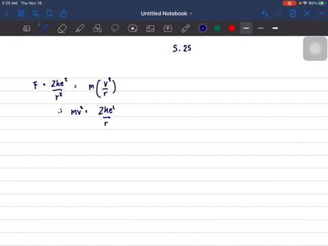Undo the last stroke
Viewport: 328px width, 246px height.
click(x=264, y=14)
